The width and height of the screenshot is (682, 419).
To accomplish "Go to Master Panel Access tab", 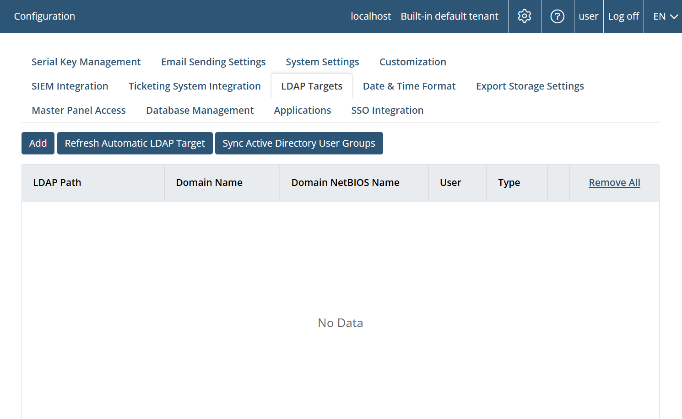I will (x=79, y=111).
